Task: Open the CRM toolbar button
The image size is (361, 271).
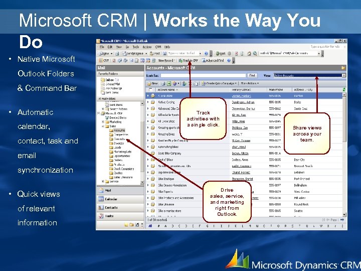Action: (104, 60)
